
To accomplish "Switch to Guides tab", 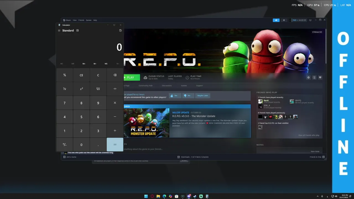I will click(x=184, y=86).
